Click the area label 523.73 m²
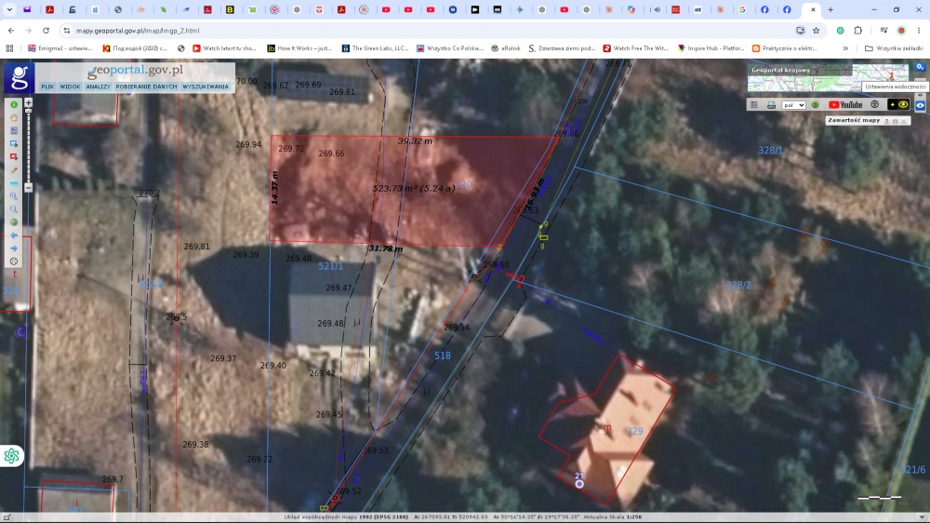Viewport: 930px width, 523px height. (x=414, y=188)
